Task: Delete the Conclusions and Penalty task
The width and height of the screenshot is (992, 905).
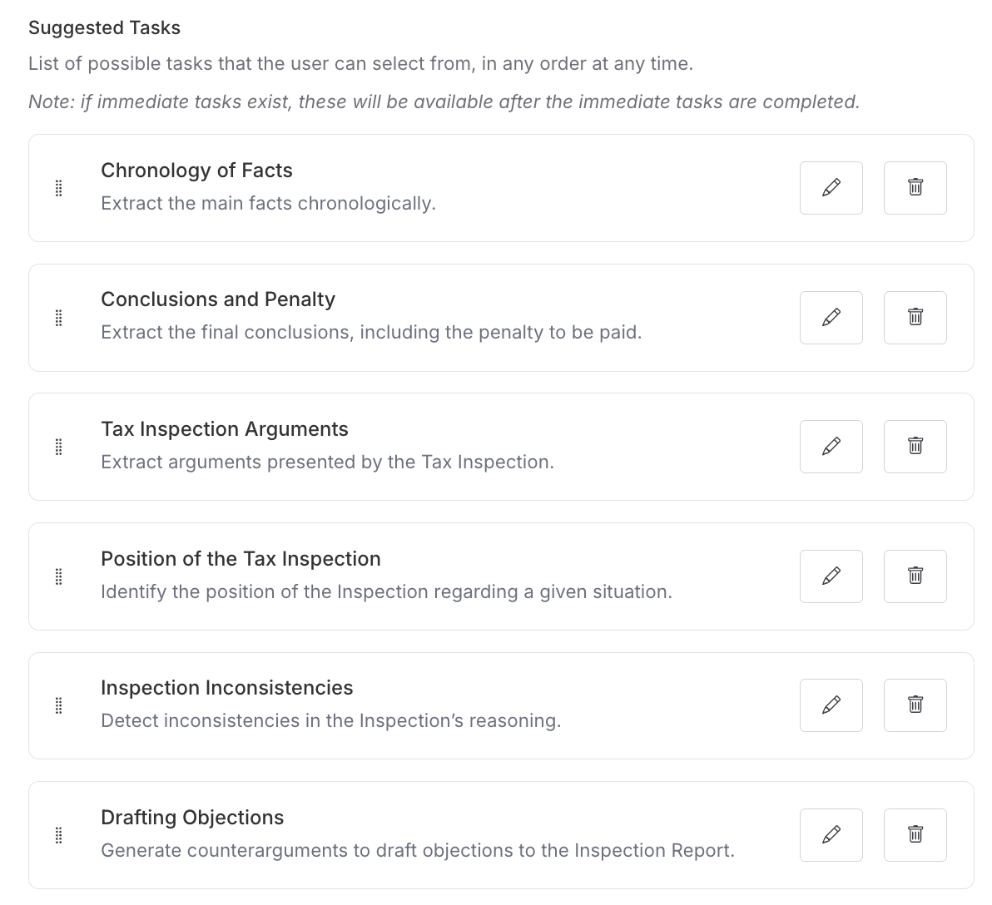Action: [x=915, y=317]
